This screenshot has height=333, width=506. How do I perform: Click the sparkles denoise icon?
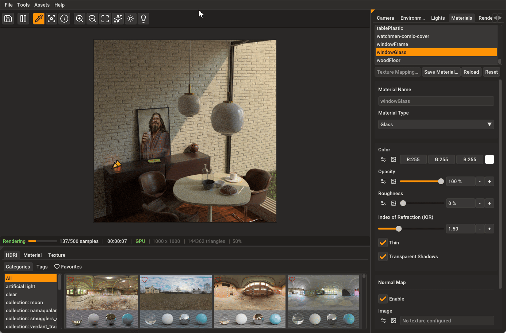[x=118, y=19]
